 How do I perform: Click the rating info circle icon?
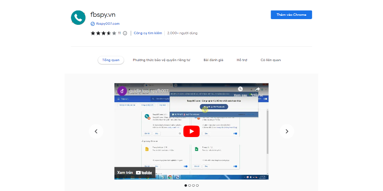[x=125, y=33]
